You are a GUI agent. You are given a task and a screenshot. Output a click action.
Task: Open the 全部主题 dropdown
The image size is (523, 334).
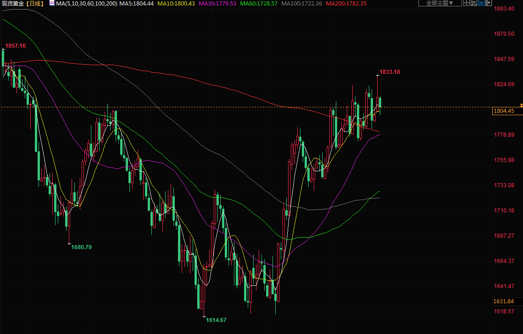click(440, 3)
